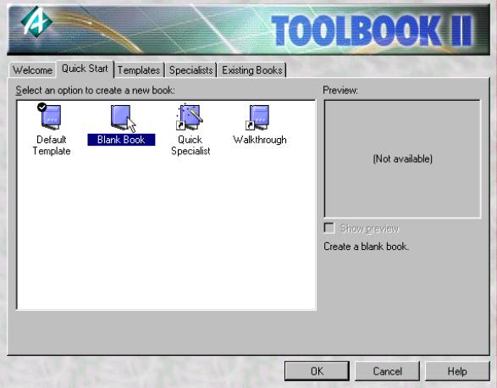This screenshot has height=388, width=497.
Task: Switch to the Welcome tab
Action: pyautogui.click(x=32, y=69)
